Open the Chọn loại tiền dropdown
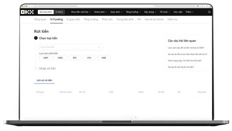This screenshot has height=131, width=232. [70, 47]
